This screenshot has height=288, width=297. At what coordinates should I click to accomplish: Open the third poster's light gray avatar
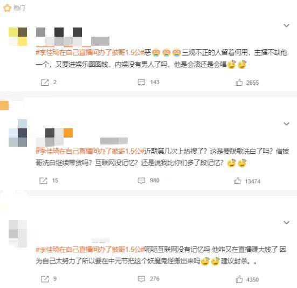[x=18, y=234]
